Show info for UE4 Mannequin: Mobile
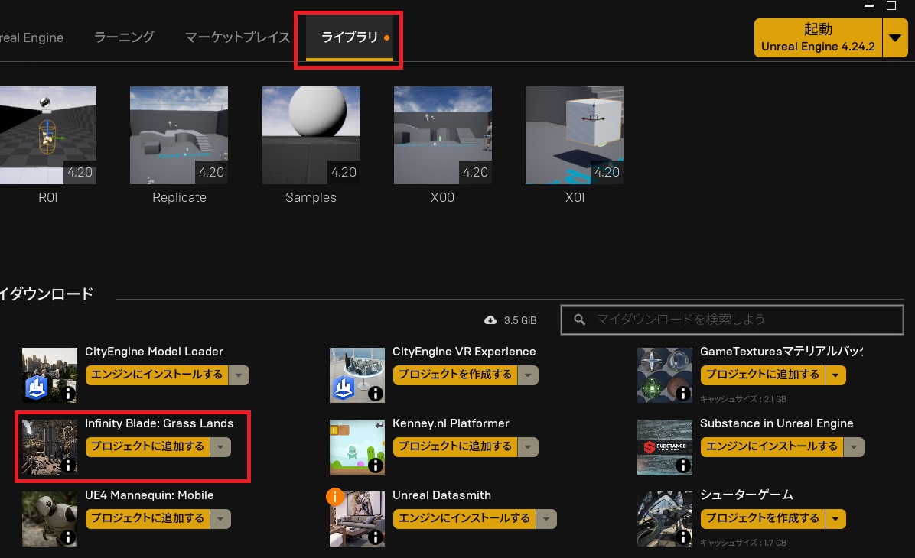915x558 pixels. 68,537
